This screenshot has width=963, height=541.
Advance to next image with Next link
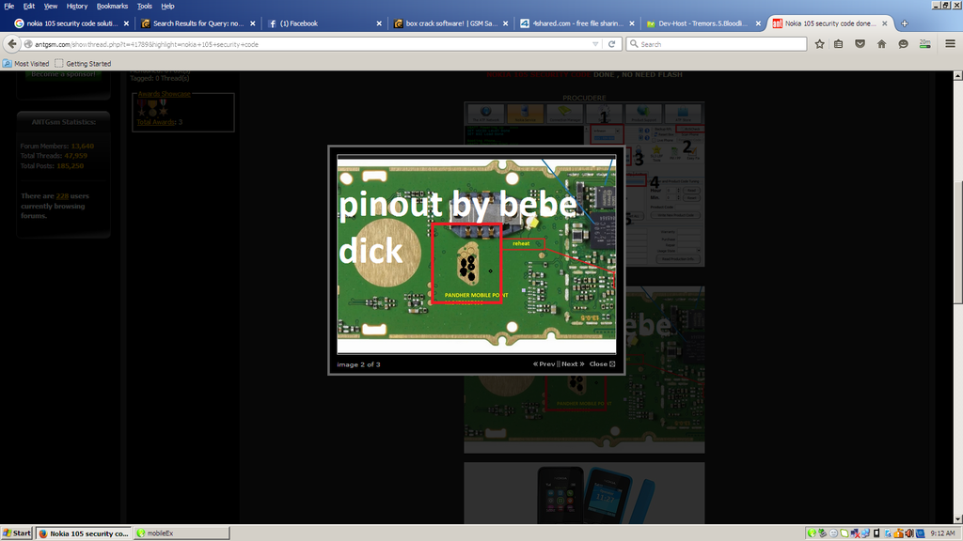pos(572,364)
